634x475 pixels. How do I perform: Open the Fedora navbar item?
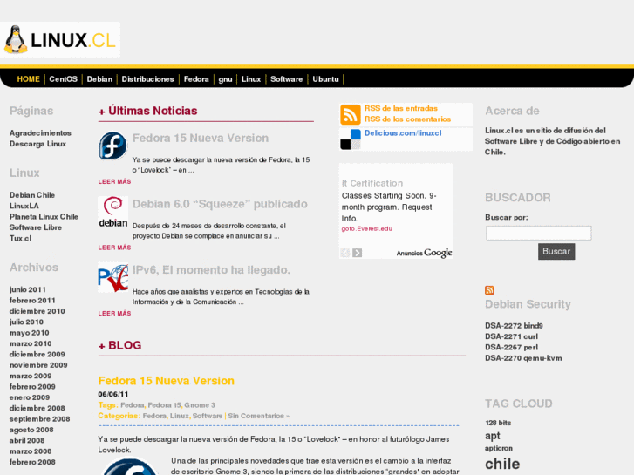(196, 79)
